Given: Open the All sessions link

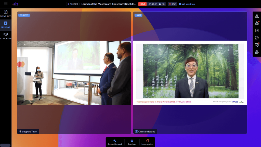Looking at the screenshot, I should (187, 4).
